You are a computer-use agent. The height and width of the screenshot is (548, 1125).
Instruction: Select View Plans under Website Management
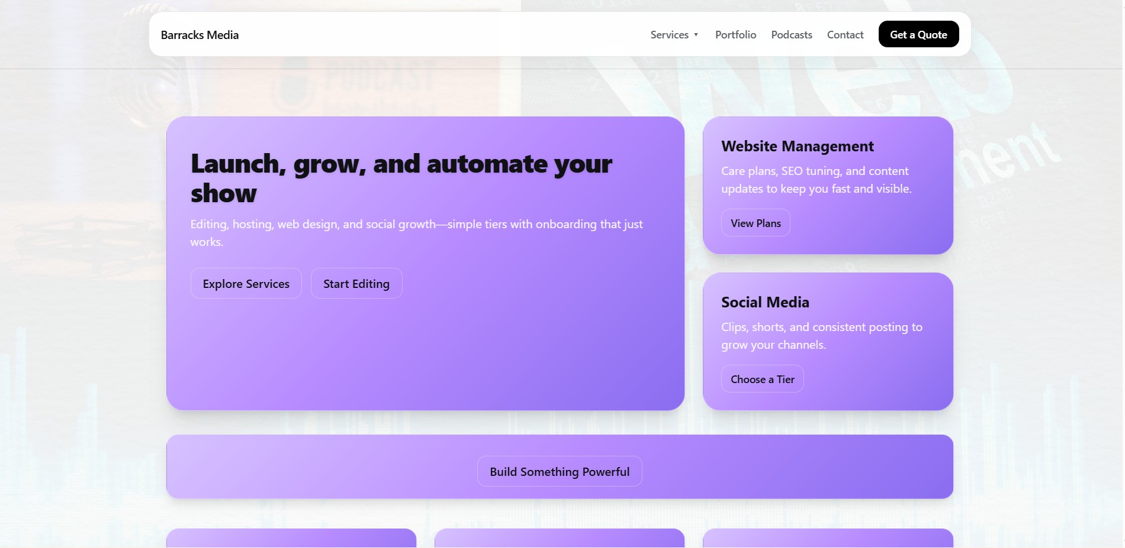[755, 222]
